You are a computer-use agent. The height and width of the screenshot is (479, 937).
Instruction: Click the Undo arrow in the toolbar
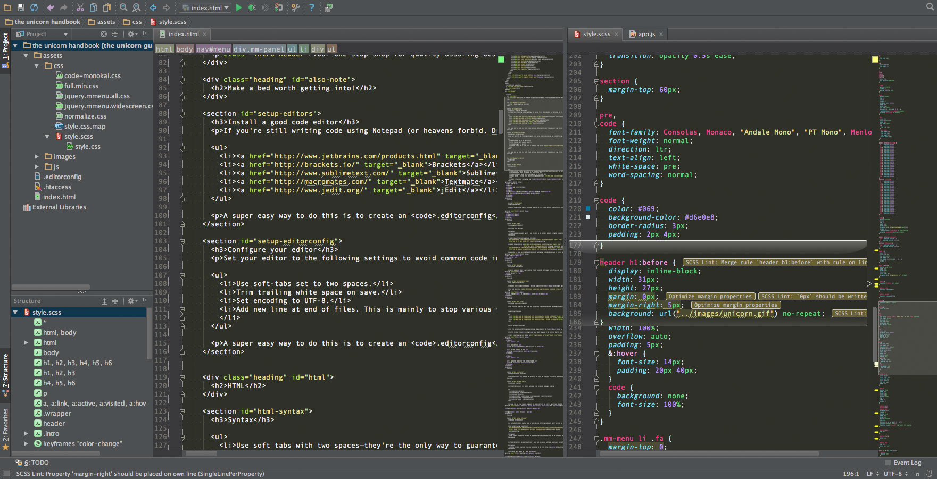click(51, 7)
